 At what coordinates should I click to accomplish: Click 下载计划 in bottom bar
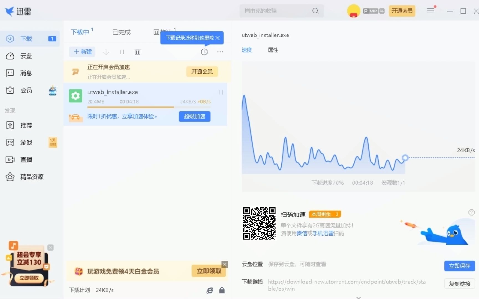coord(79,290)
